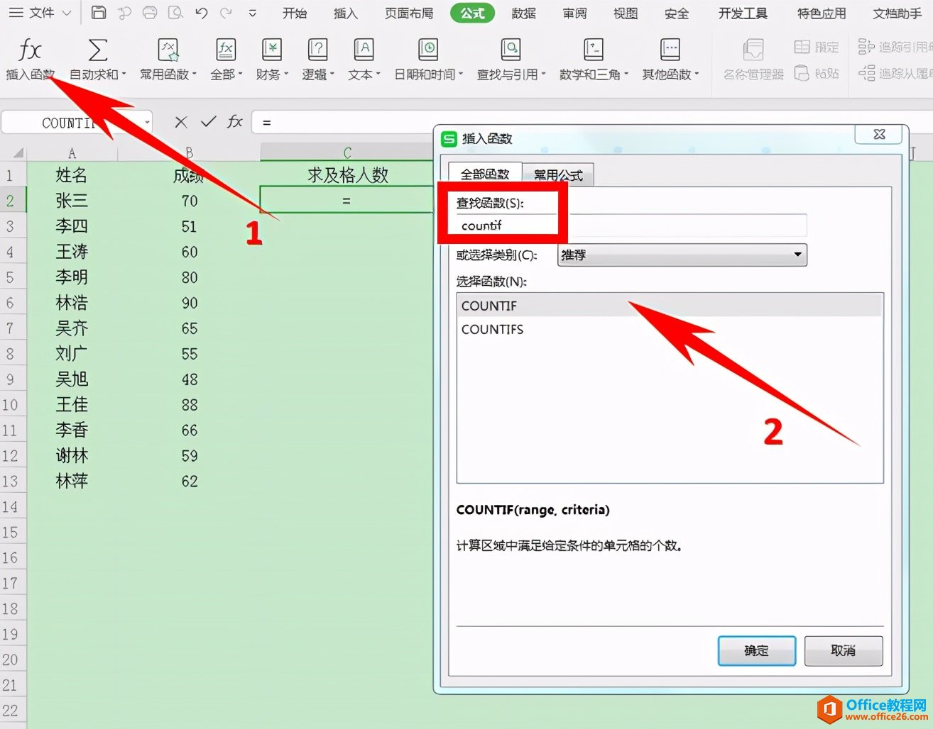Click the AutoSum (自动求和) sigma icon
Screen dimensions: 933x729
[x=97, y=50]
